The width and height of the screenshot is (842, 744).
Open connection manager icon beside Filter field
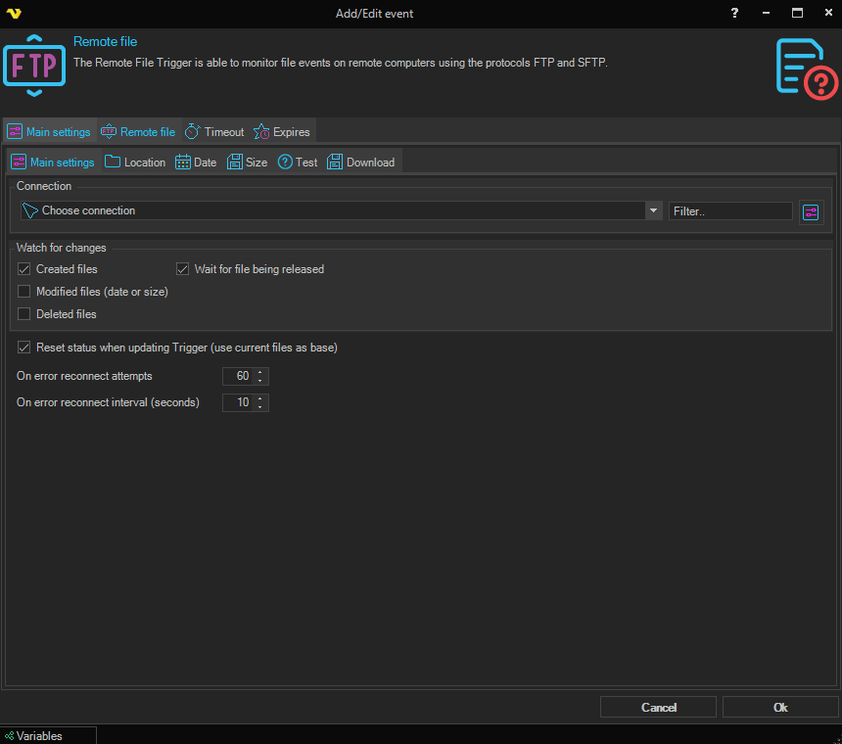click(x=811, y=211)
